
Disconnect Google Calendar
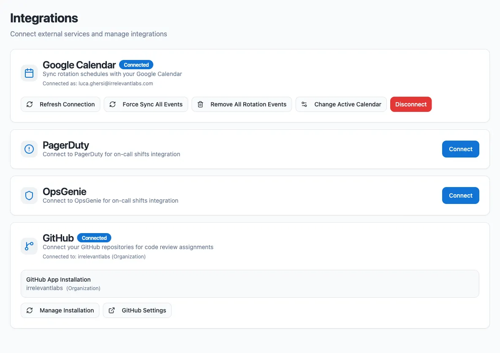click(x=411, y=104)
